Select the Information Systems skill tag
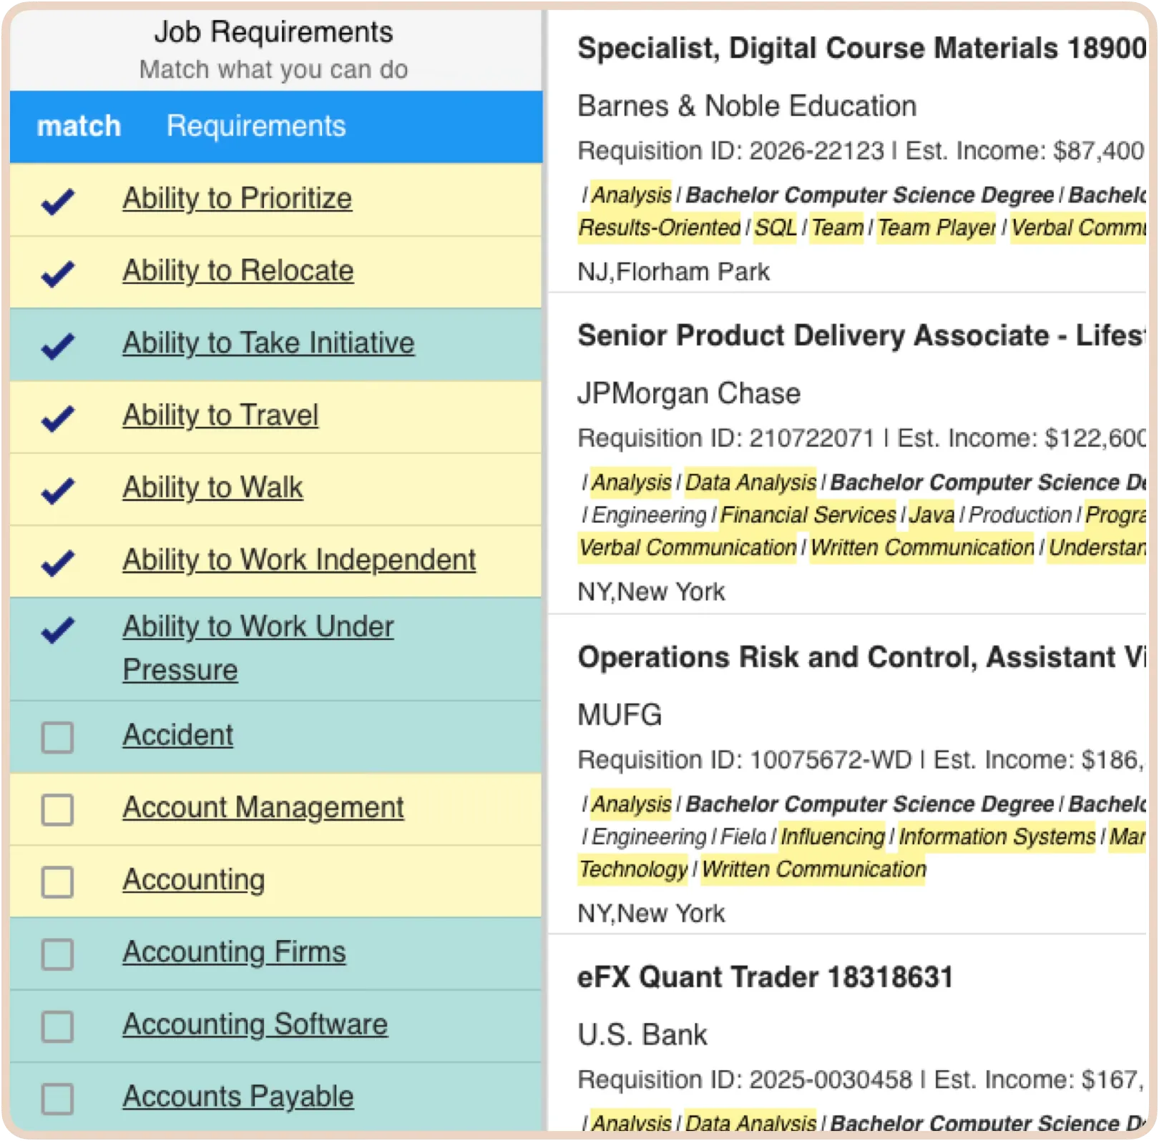Viewport: 1159px width, 1141px height. point(997,836)
